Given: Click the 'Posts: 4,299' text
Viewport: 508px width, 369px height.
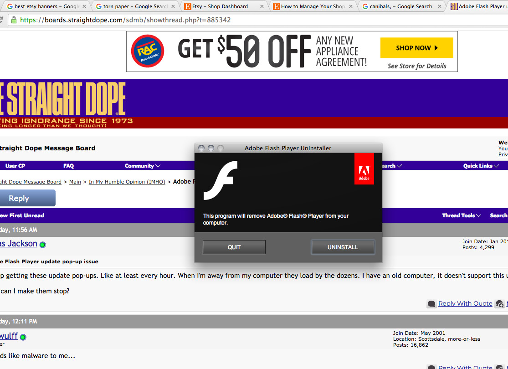Looking at the screenshot, I should [x=478, y=247].
